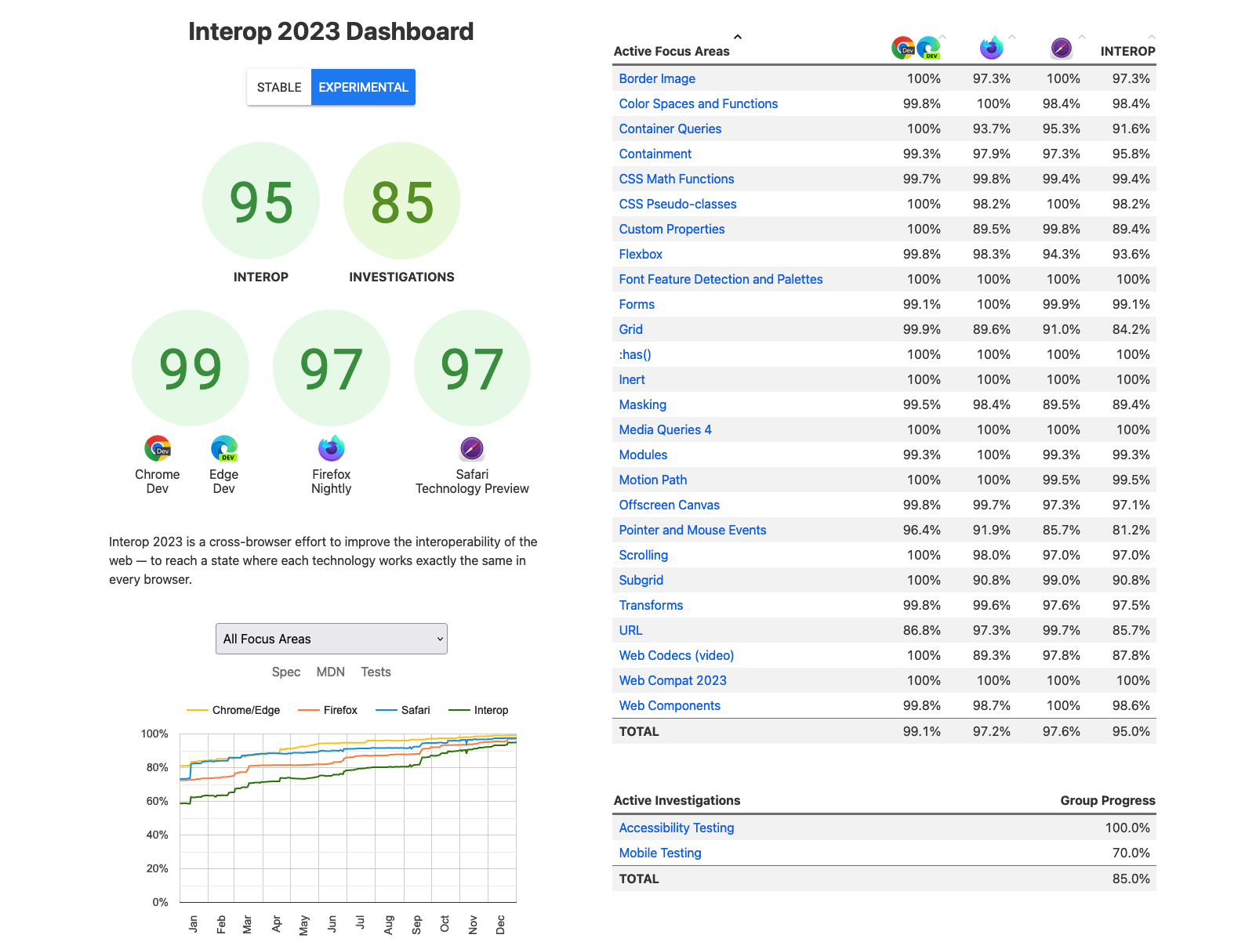Image resolution: width=1256 pixels, height=942 pixels.
Task: Click the Safari icon above the scores table
Action: [1061, 48]
